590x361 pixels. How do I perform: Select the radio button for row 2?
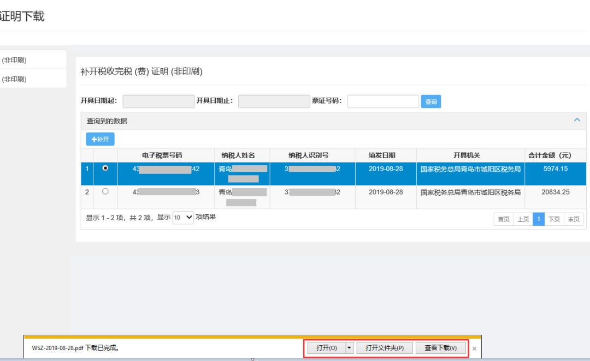(x=104, y=191)
